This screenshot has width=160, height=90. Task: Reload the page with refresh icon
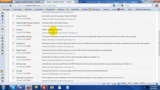pos(118,5)
